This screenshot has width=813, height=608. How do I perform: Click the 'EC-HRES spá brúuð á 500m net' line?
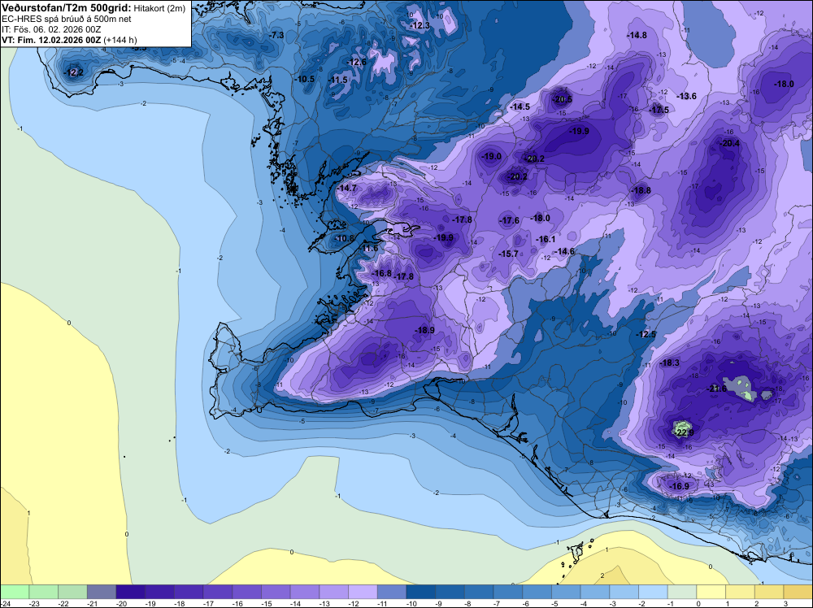[67, 19]
